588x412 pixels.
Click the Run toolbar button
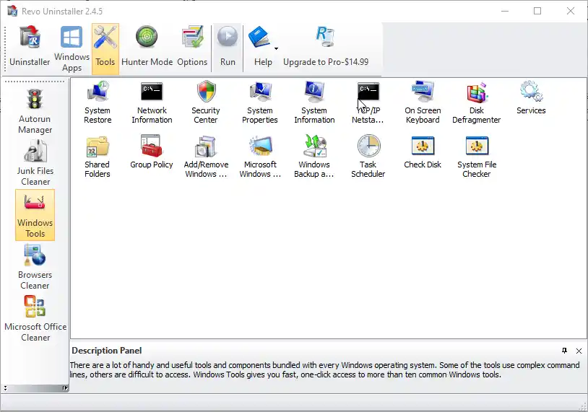click(x=228, y=47)
